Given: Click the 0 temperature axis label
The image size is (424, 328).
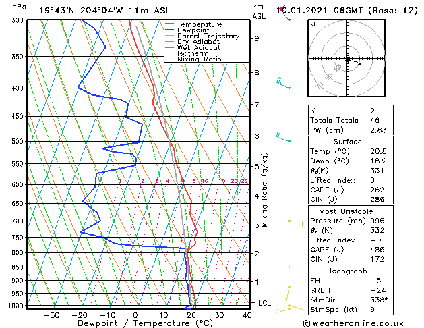Looking at the screenshot, I should 135,316.
